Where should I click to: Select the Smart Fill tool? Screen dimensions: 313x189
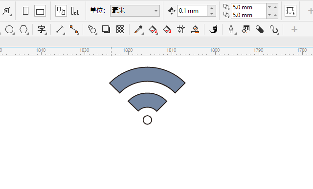(167, 30)
